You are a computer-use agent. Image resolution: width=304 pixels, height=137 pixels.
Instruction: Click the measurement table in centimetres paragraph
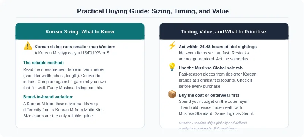[x=65, y=79]
